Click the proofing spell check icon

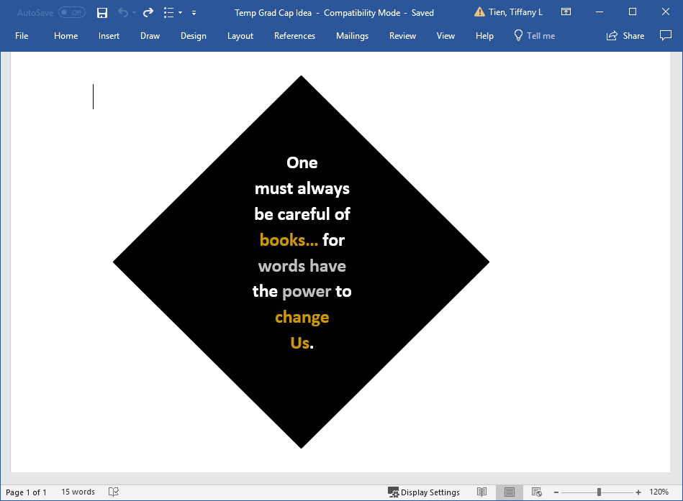point(113,492)
